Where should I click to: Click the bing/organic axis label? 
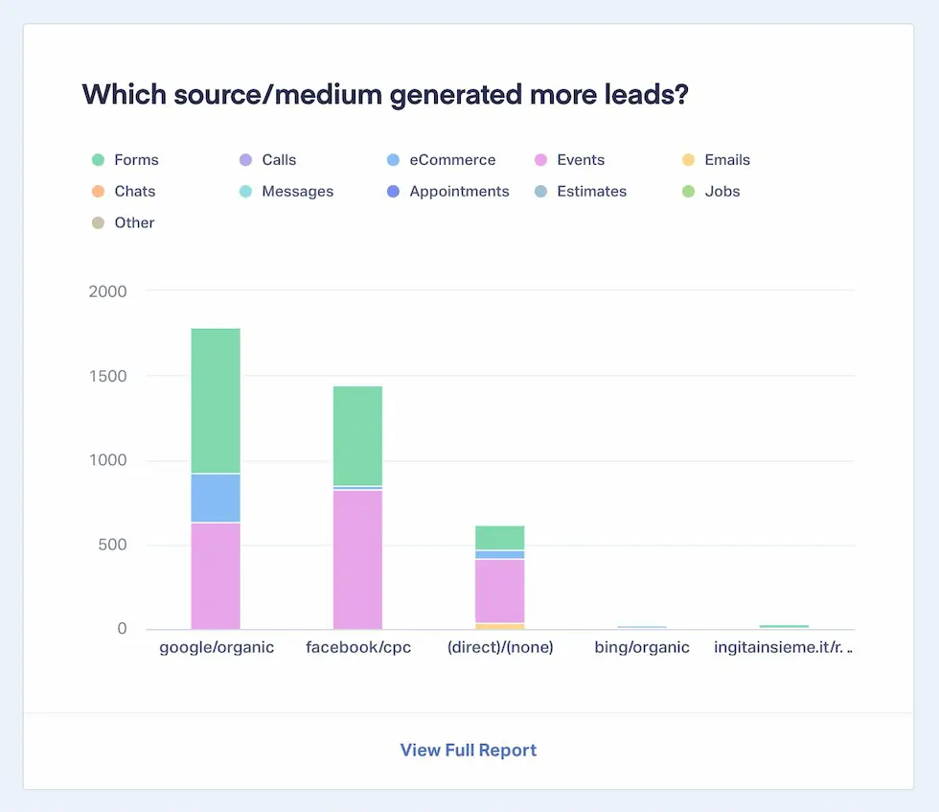642,648
